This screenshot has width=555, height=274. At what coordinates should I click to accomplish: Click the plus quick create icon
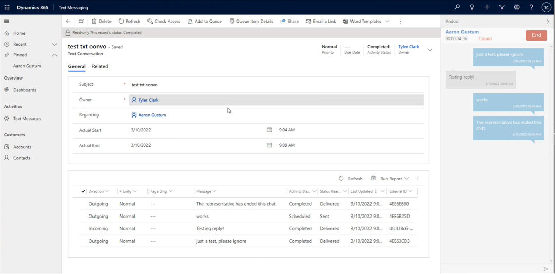487,7
